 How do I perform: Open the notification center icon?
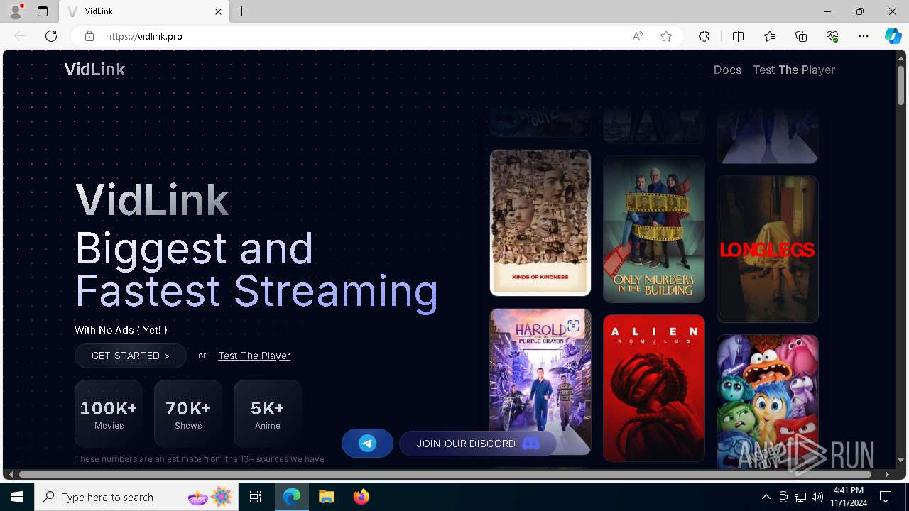click(x=886, y=497)
